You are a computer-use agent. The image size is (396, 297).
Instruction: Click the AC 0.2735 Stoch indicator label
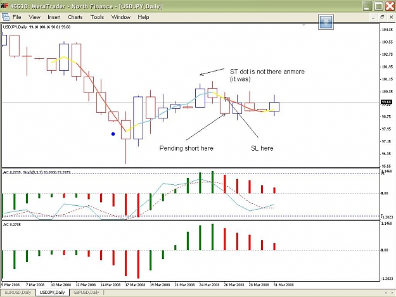click(x=37, y=172)
